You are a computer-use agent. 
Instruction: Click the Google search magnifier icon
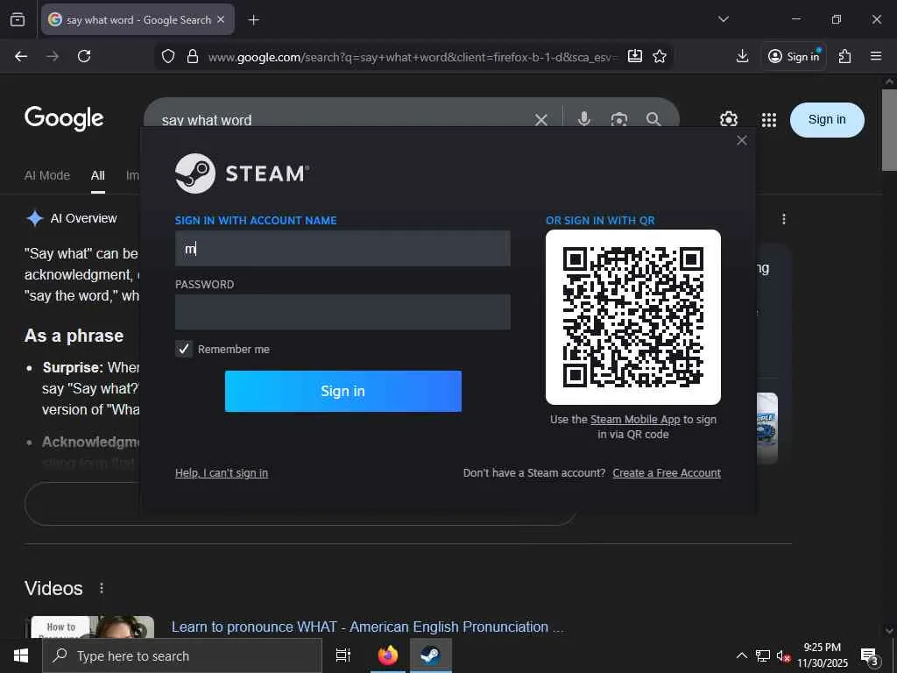pyautogui.click(x=653, y=119)
